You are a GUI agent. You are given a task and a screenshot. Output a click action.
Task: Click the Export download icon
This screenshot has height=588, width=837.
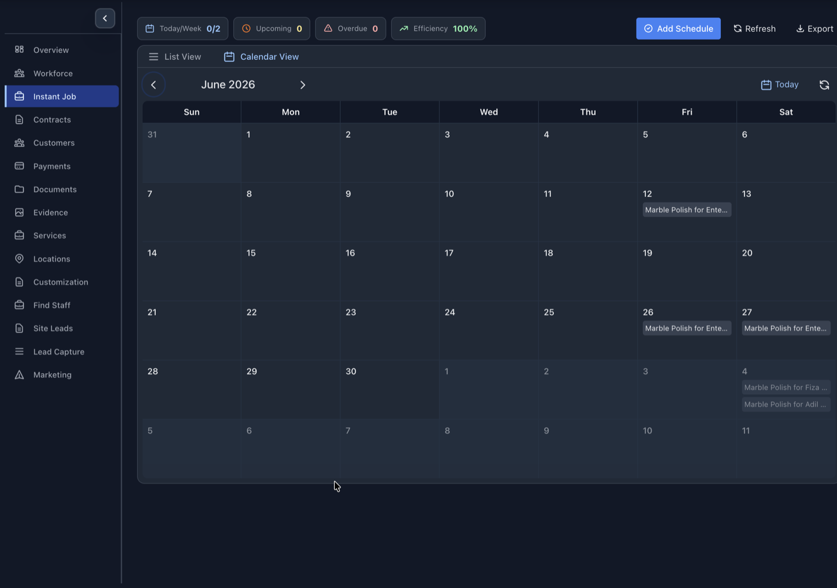click(x=800, y=28)
